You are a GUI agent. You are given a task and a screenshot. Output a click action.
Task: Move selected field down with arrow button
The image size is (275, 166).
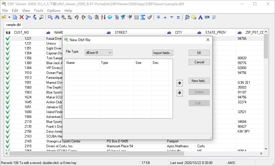click(180, 93)
